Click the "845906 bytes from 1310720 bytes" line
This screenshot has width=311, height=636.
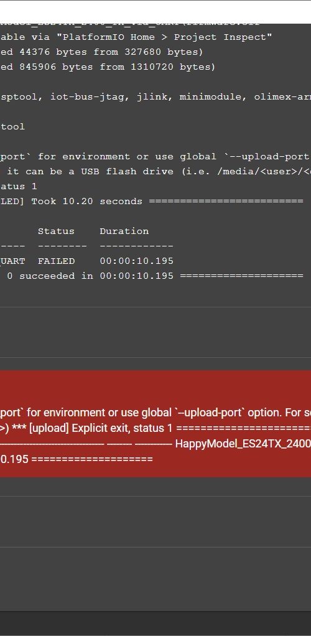click(x=108, y=67)
